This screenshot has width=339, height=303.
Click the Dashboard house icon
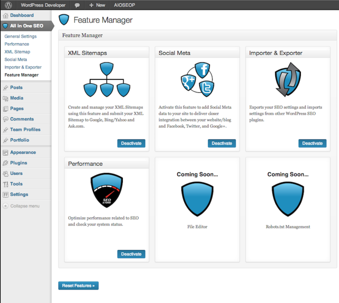click(x=6, y=16)
